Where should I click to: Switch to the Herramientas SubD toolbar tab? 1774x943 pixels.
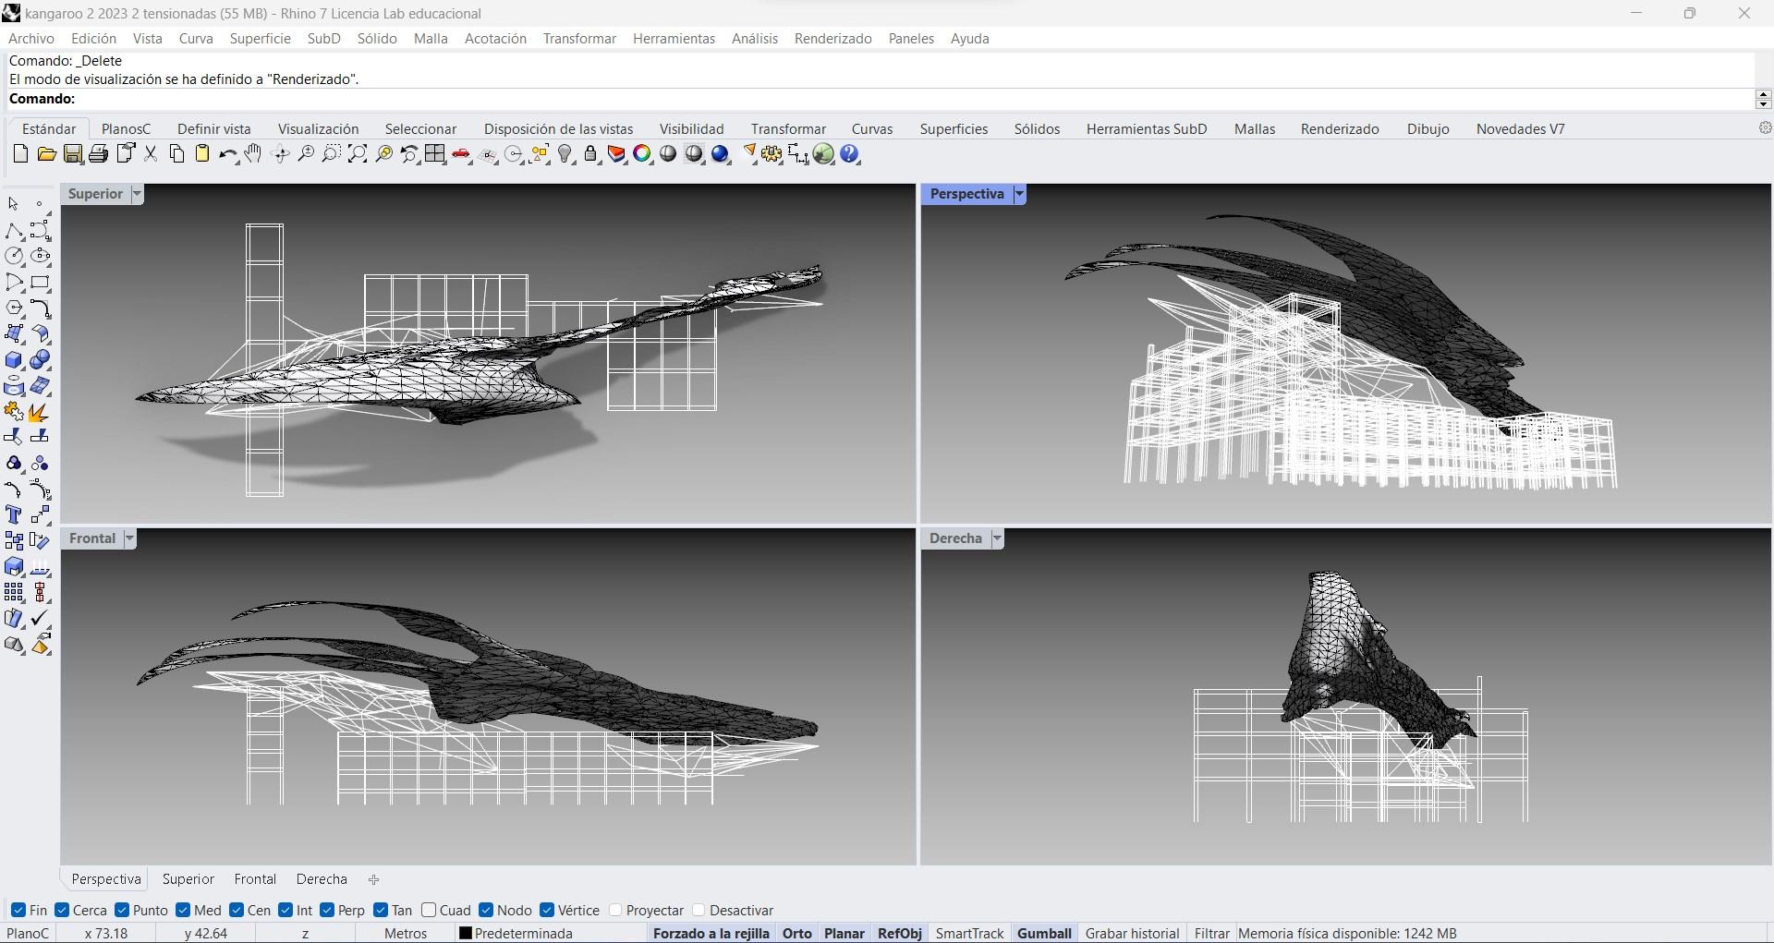[x=1146, y=129]
